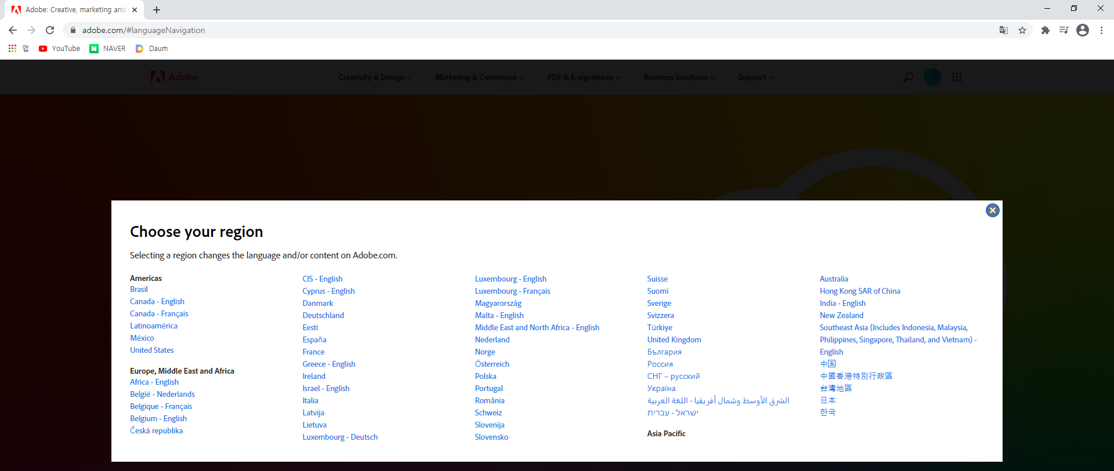Select Luxembourg - Deutsch
This screenshot has height=471, width=1114.
pyautogui.click(x=340, y=437)
